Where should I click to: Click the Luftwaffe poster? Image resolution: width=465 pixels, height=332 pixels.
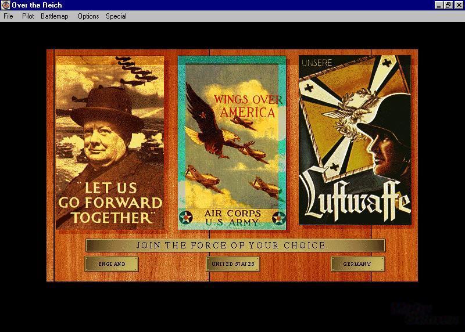click(355, 140)
